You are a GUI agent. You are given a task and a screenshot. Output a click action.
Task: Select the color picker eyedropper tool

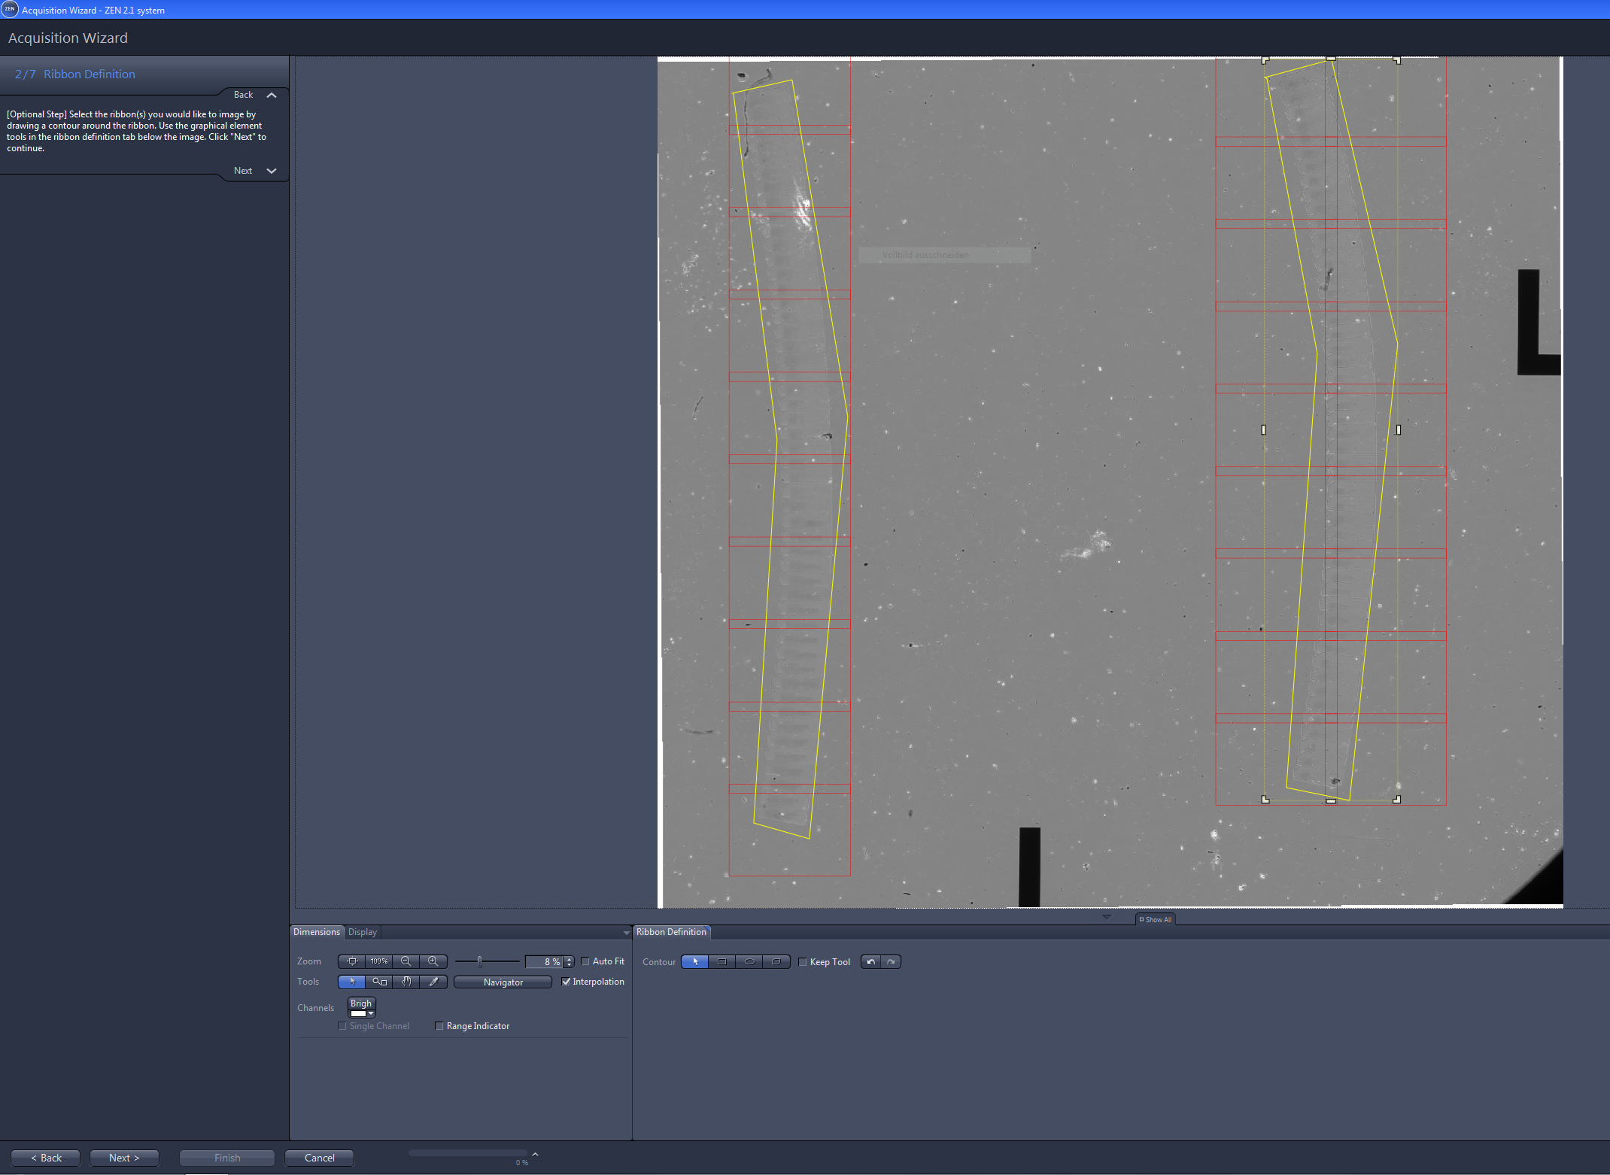point(433,982)
